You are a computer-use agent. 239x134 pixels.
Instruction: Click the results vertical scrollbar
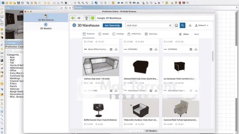(x=213, y=56)
